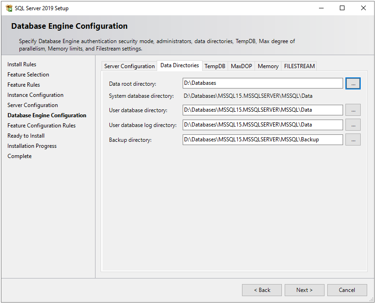Viewport: 376px width, 304px height.
Task: Minimize the setup window
Action: (321, 8)
